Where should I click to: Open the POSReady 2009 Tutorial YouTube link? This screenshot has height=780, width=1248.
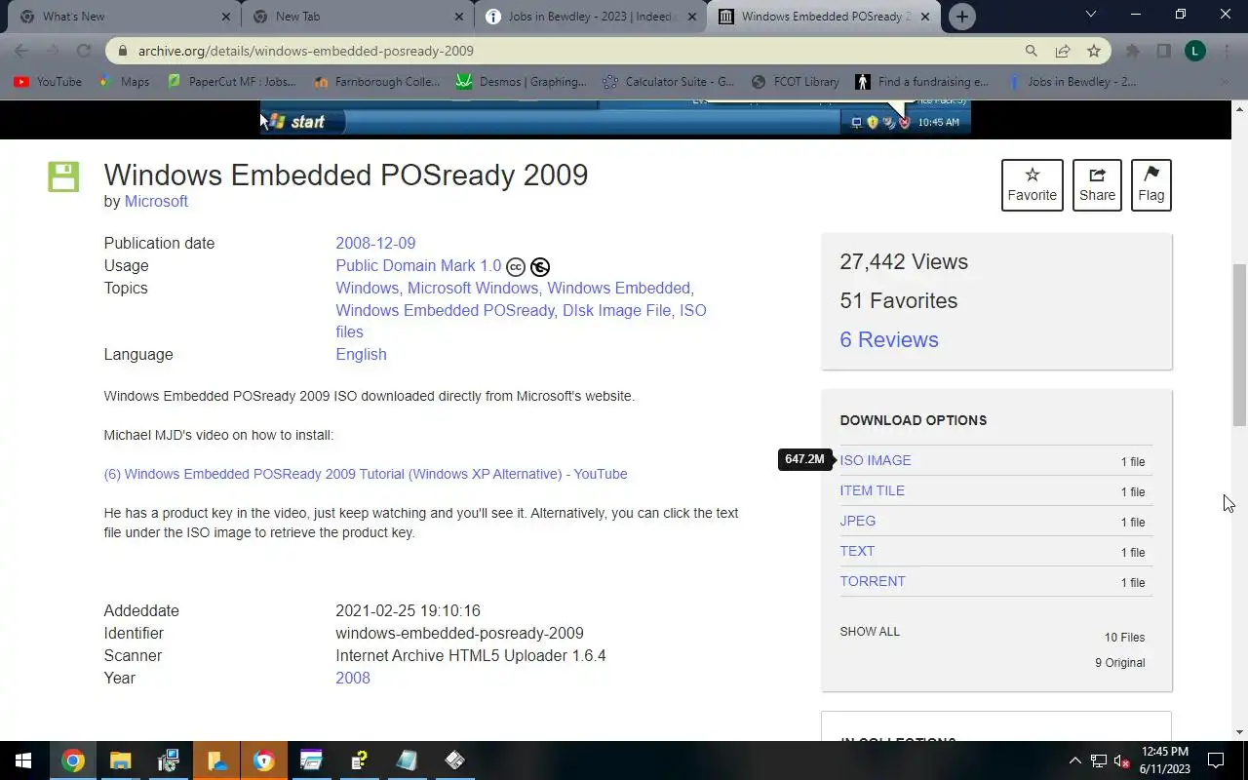point(366,474)
